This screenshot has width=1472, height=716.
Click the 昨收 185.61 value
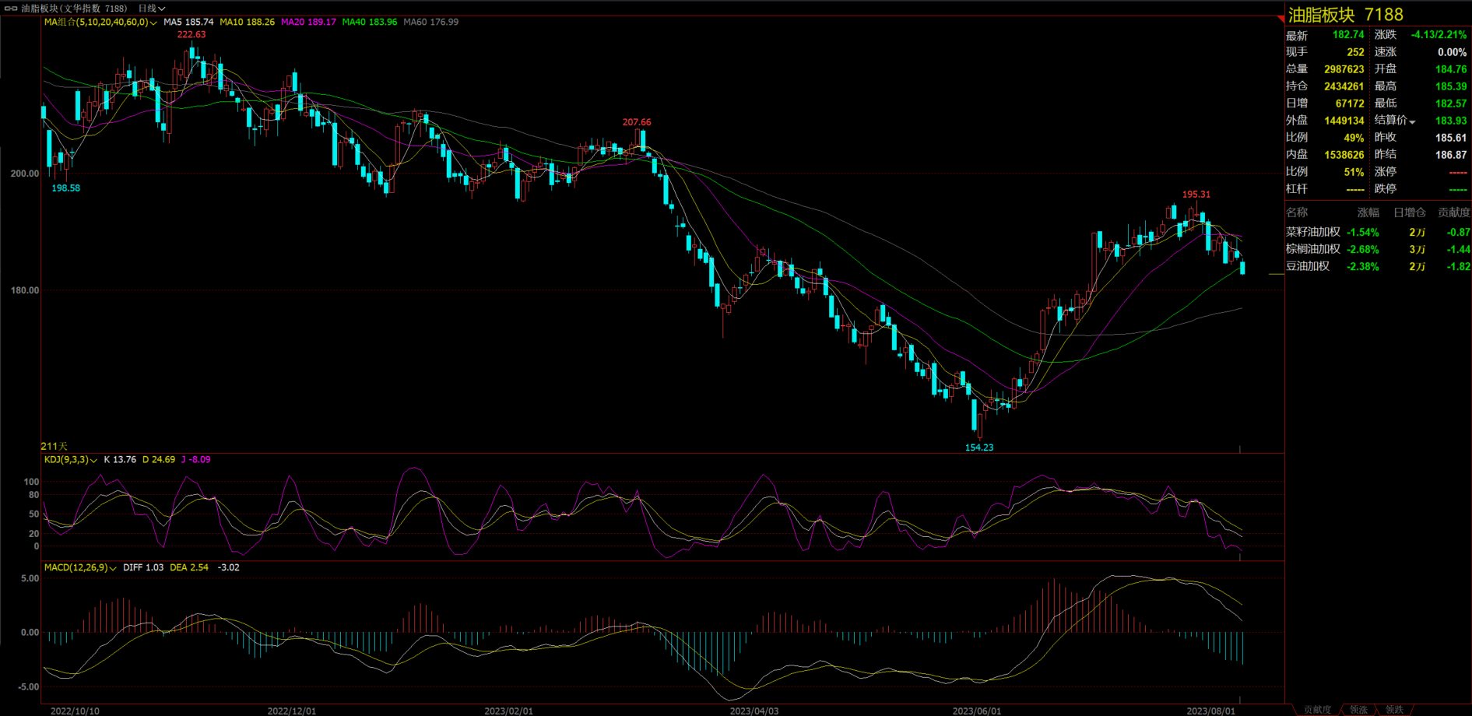tap(1451, 138)
